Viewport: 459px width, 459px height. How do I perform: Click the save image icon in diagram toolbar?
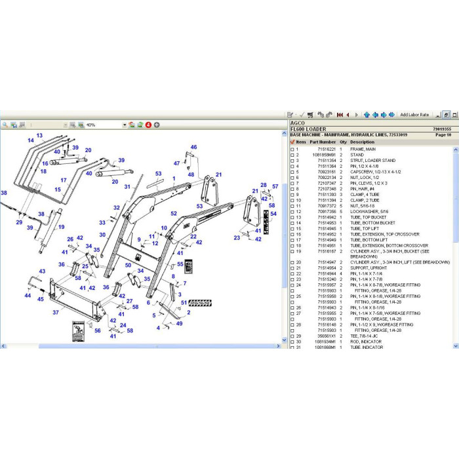tap(14, 125)
